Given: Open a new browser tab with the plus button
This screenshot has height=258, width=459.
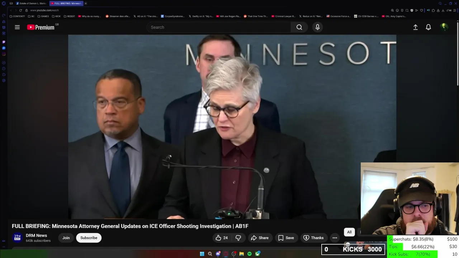Looking at the screenshot, I should (86, 3).
